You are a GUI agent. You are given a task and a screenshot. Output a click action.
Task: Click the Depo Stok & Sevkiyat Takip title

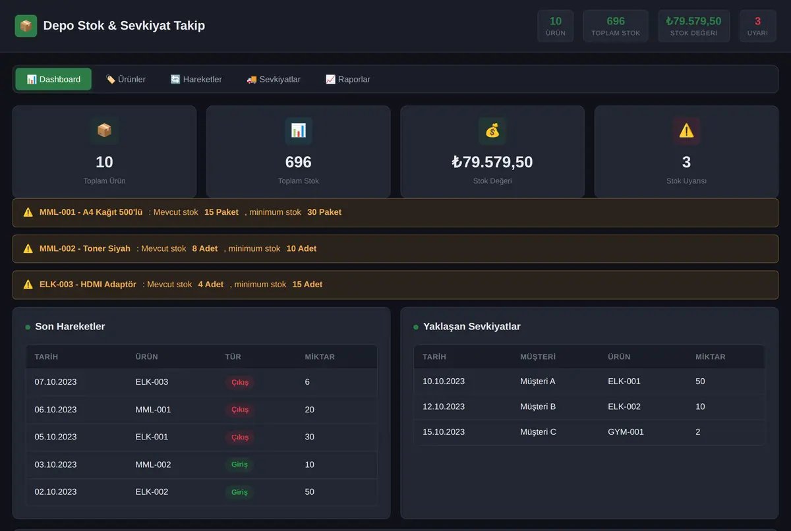click(x=124, y=26)
